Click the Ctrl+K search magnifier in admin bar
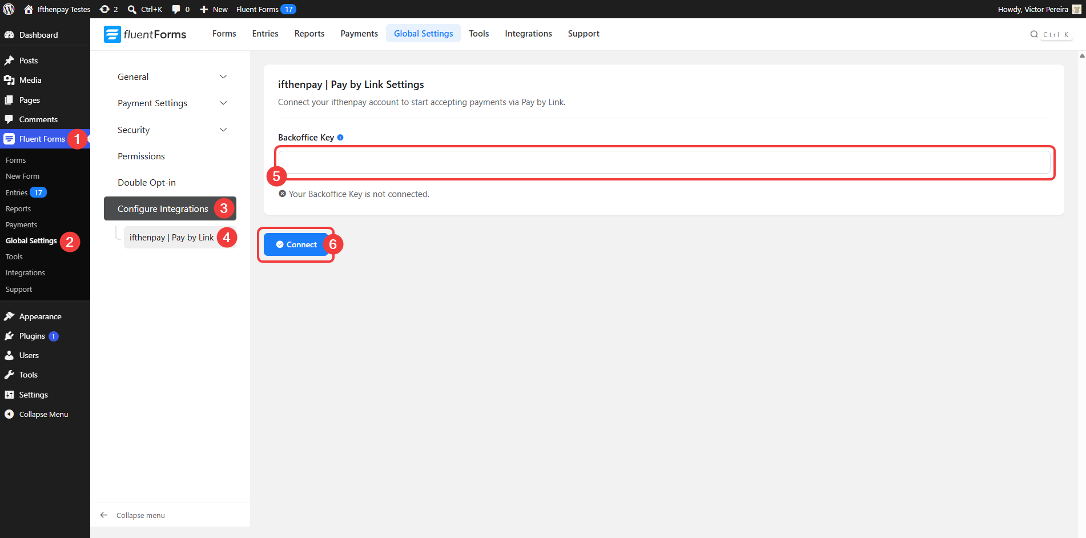This screenshot has height=538, width=1086. coord(132,9)
